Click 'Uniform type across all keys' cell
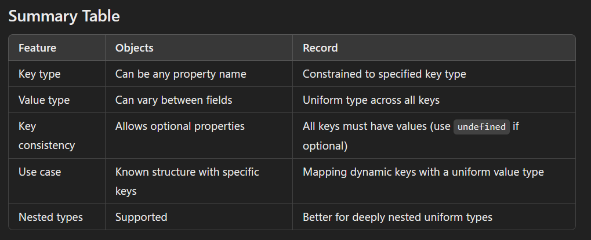Viewport: 591px width, 240px height. coord(371,100)
